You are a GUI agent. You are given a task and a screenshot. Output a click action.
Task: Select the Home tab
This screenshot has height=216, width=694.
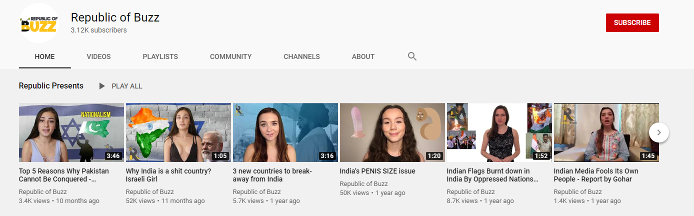tap(45, 56)
